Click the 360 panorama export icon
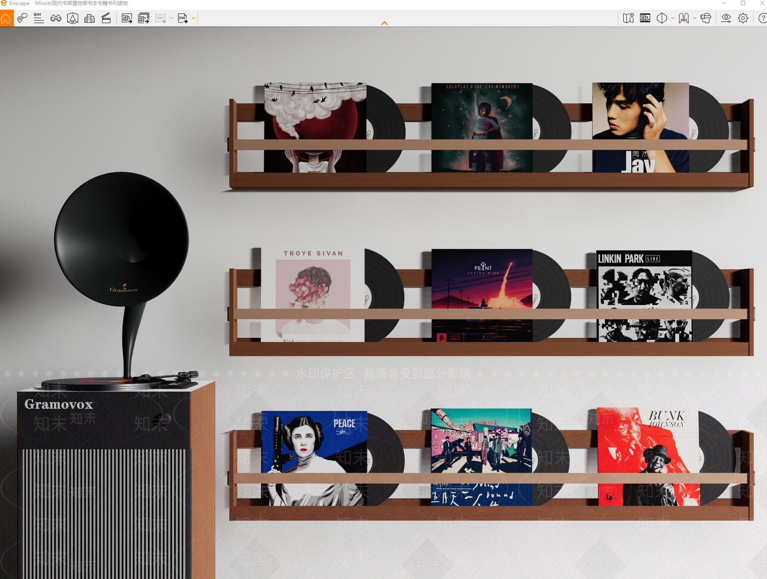Image resolution: width=767 pixels, height=579 pixels. tap(161, 18)
